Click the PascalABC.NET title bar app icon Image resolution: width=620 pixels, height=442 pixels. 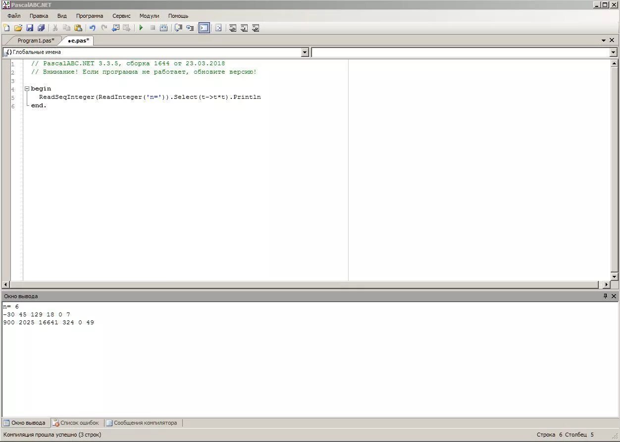click(x=6, y=5)
